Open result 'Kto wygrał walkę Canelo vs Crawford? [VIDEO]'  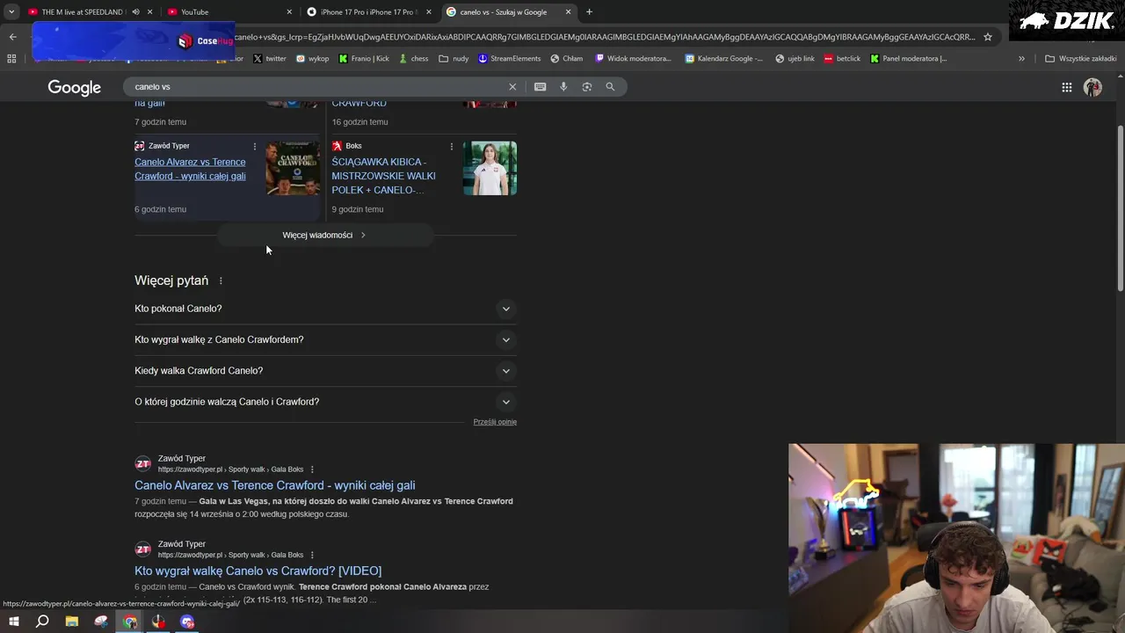pyautogui.click(x=258, y=571)
